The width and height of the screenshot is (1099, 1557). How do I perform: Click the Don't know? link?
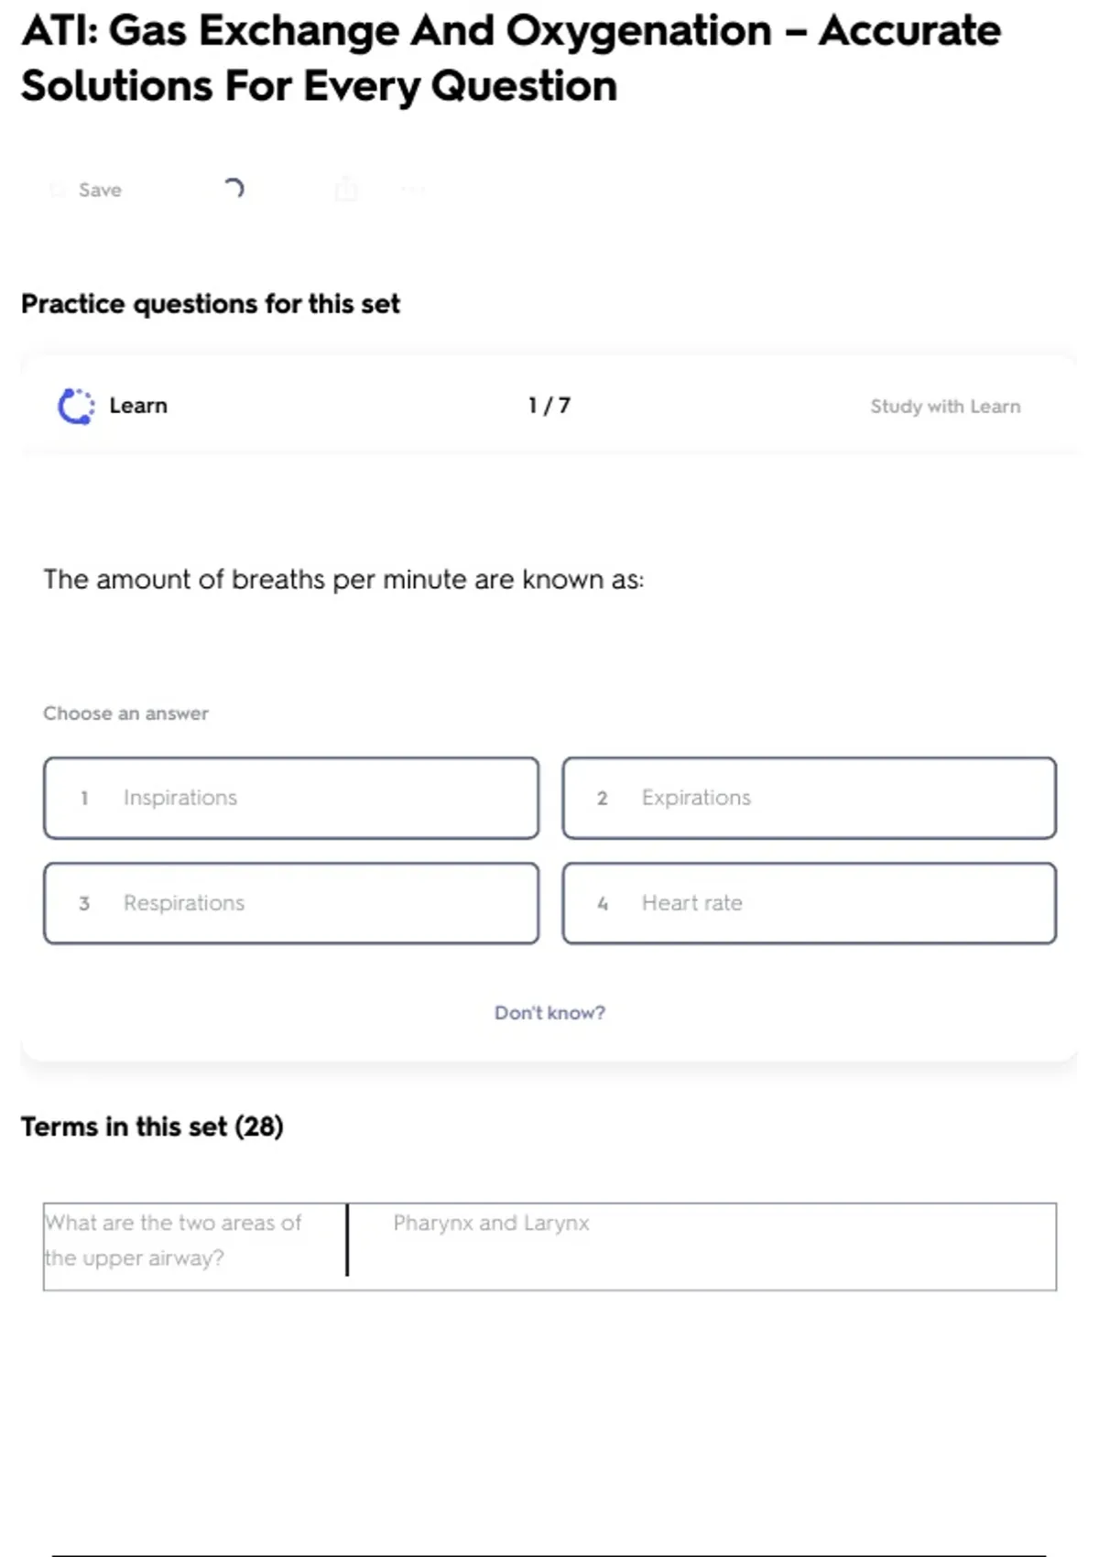tap(549, 1013)
